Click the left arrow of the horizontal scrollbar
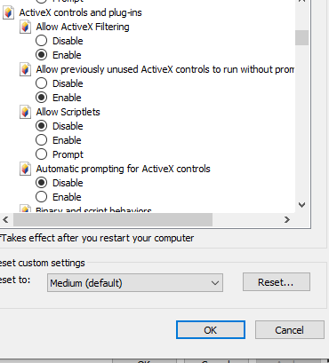This screenshot has width=329, height=363. tap(5, 219)
